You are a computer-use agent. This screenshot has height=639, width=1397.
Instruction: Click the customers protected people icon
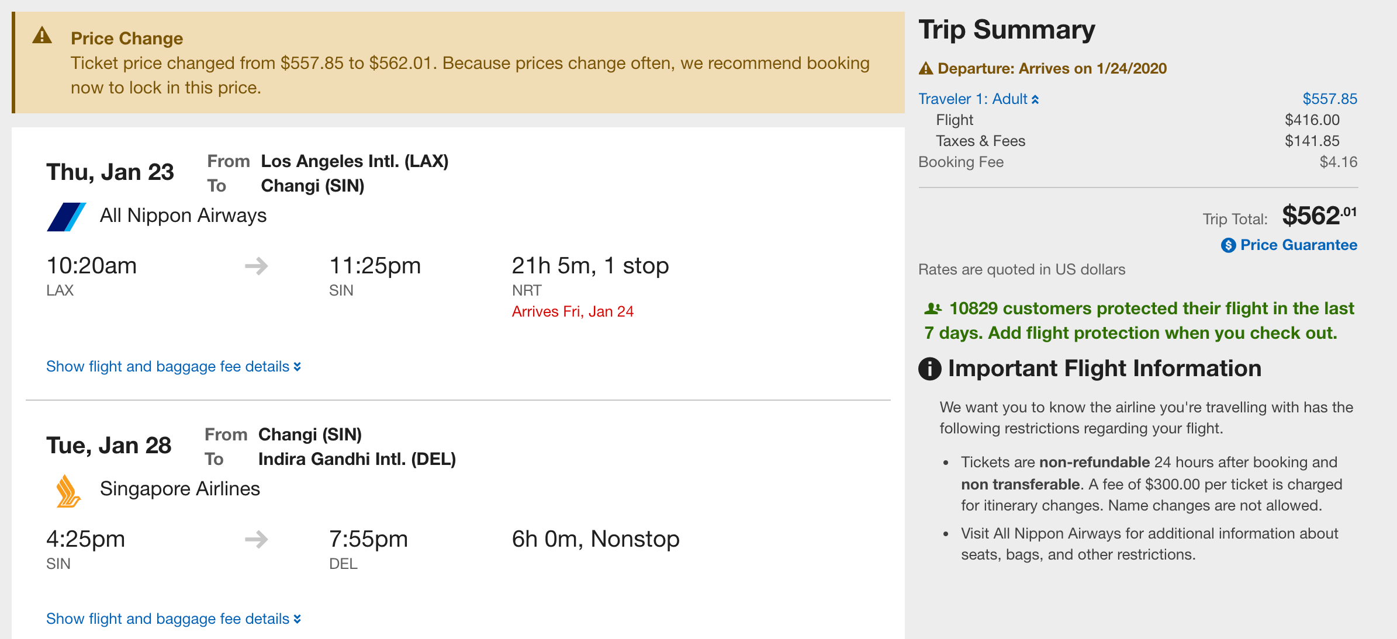(933, 308)
